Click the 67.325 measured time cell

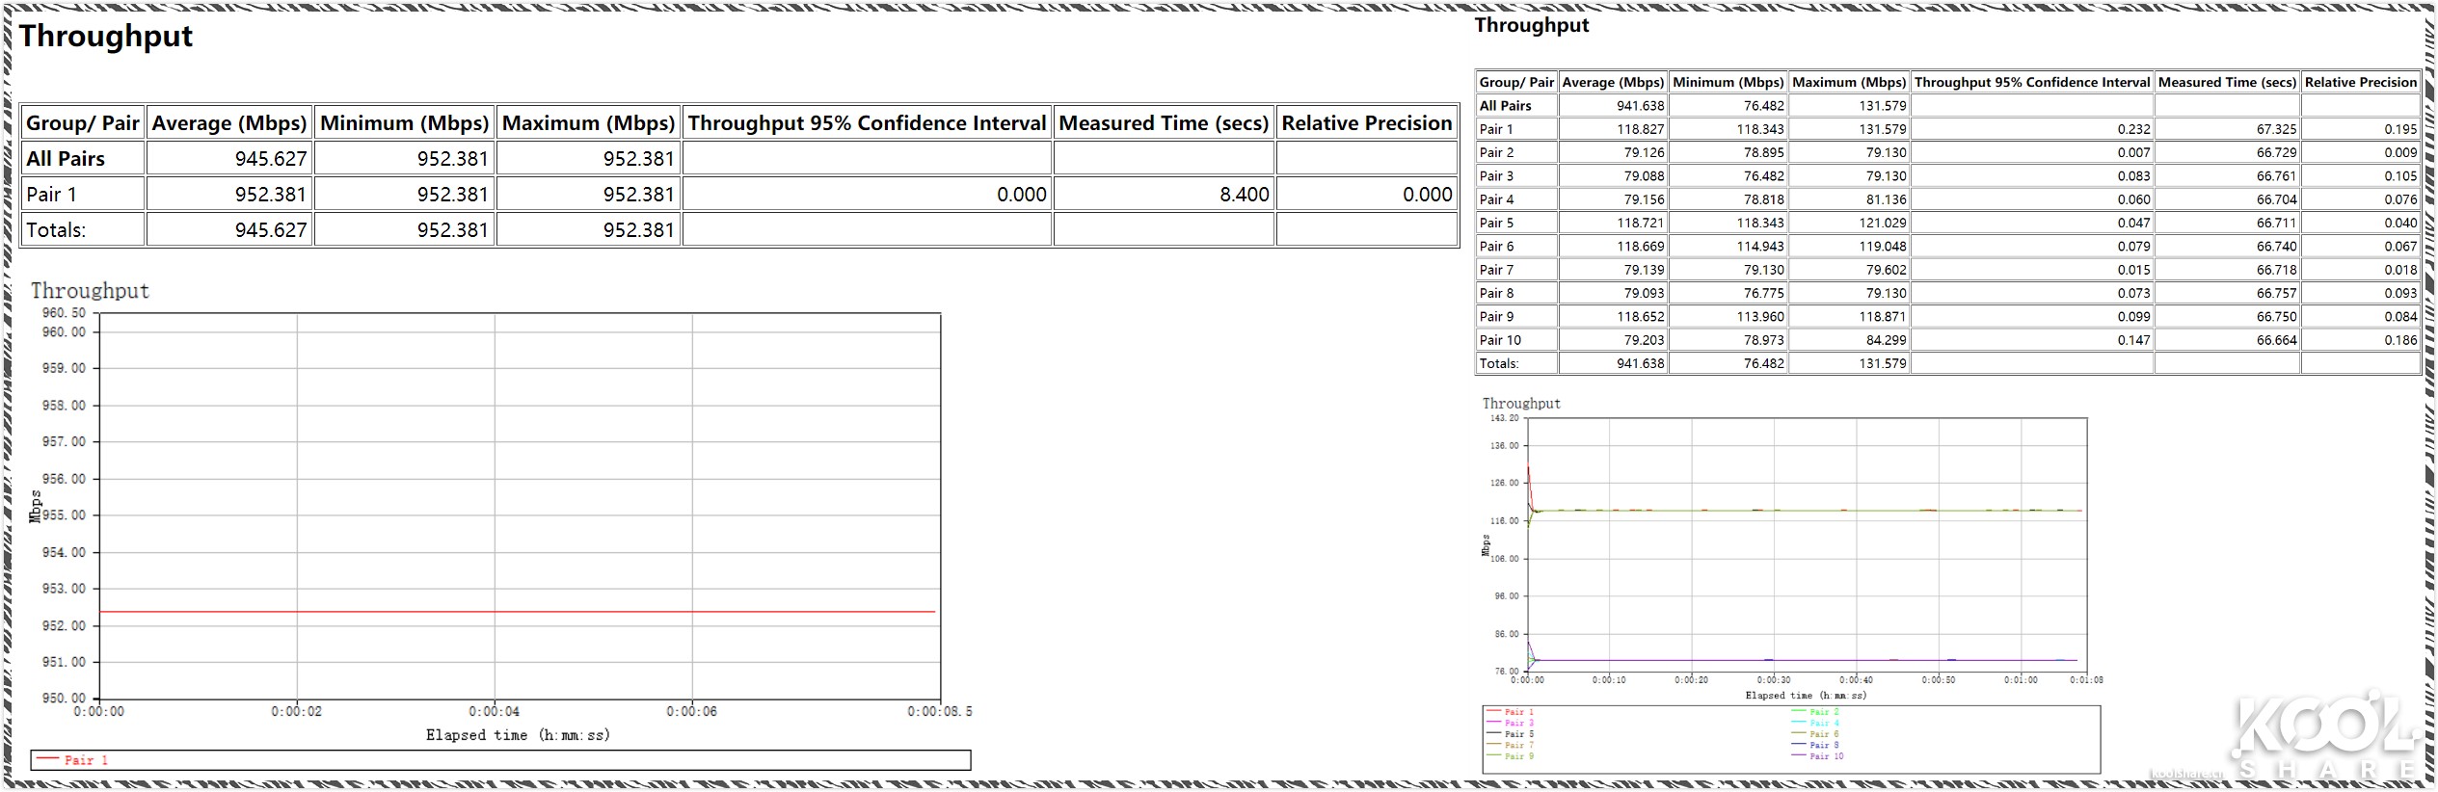tap(2276, 129)
